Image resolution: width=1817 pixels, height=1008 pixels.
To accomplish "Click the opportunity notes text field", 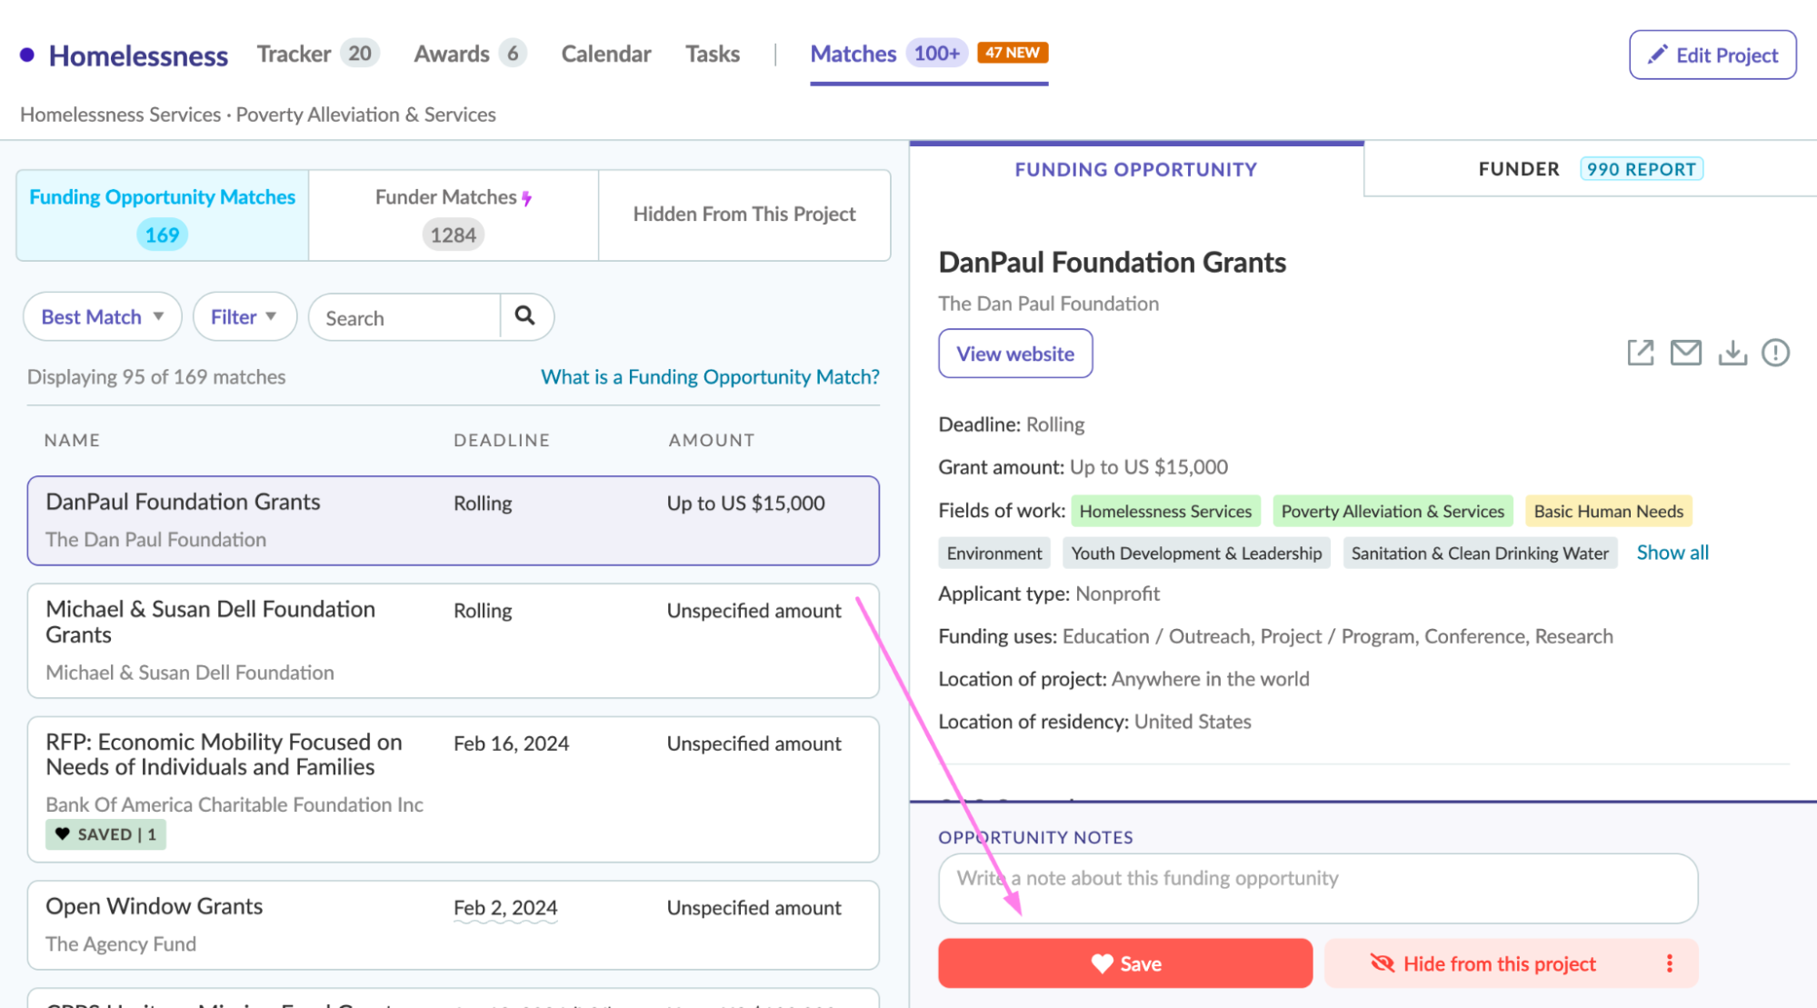I will 1317,888.
